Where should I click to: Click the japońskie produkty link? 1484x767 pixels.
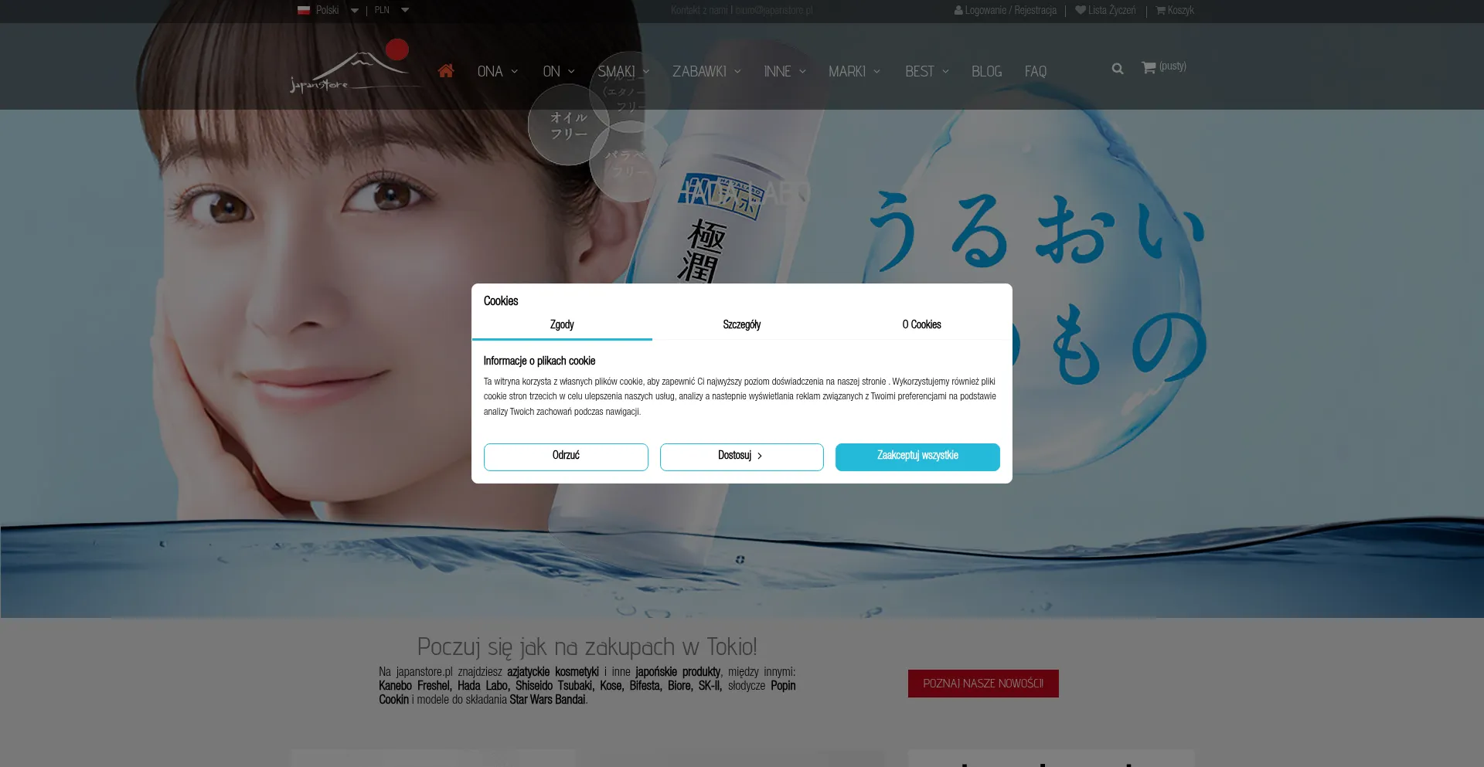[x=678, y=672]
